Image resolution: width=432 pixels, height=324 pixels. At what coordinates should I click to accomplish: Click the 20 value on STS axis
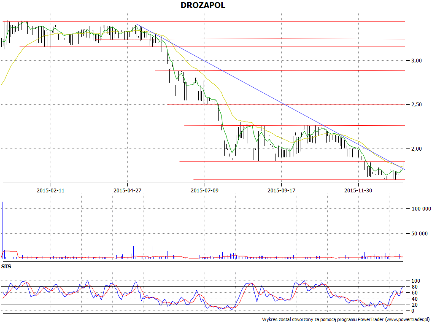tap(414, 305)
